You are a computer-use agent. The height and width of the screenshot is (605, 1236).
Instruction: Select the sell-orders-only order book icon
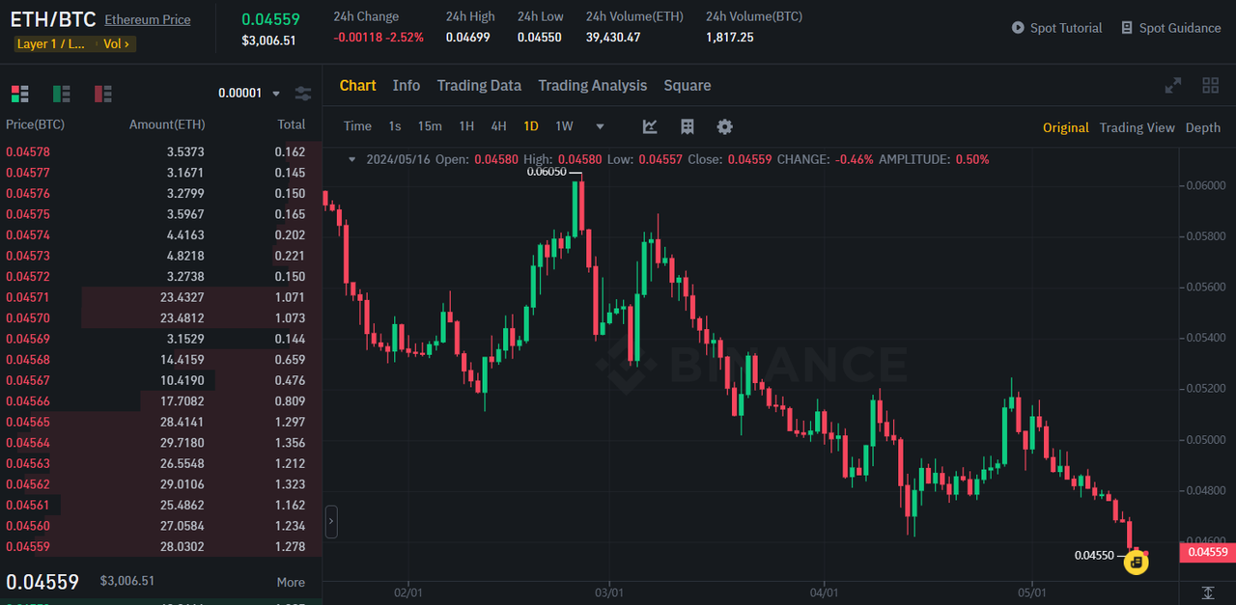click(103, 94)
